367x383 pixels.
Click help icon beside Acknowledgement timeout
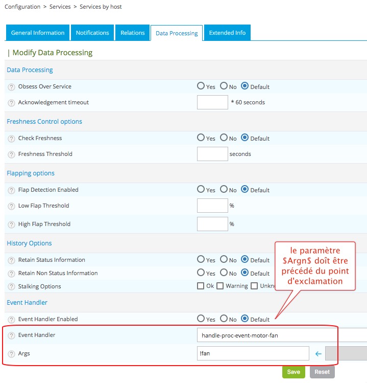[x=11, y=103]
